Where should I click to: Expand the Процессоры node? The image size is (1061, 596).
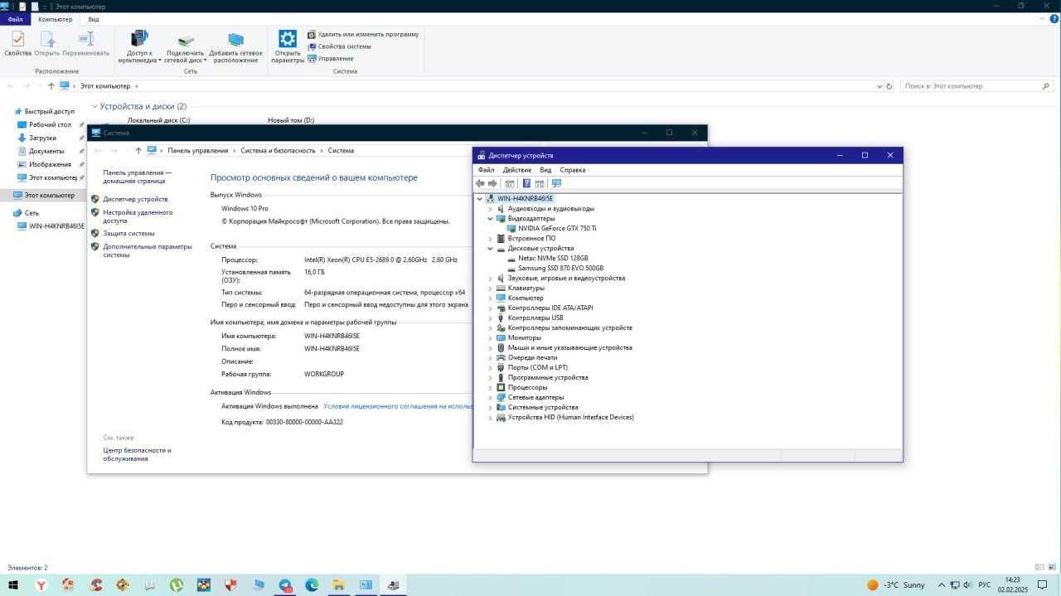pyautogui.click(x=490, y=388)
